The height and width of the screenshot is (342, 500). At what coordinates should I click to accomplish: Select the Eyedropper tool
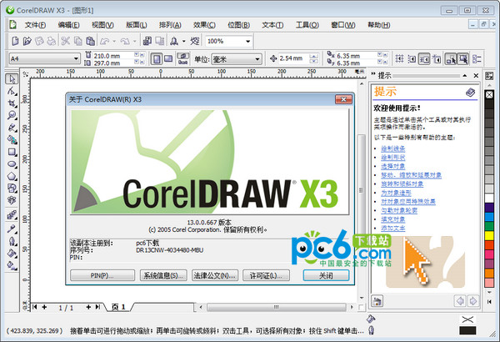coord(12,229)
